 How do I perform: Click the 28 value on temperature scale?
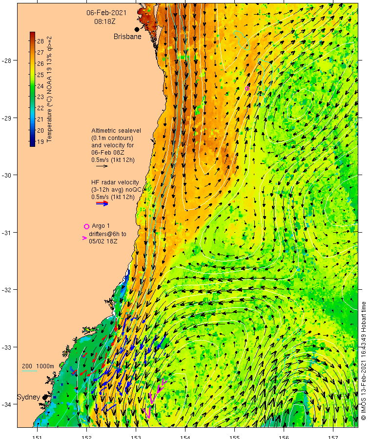click(41, 41)
